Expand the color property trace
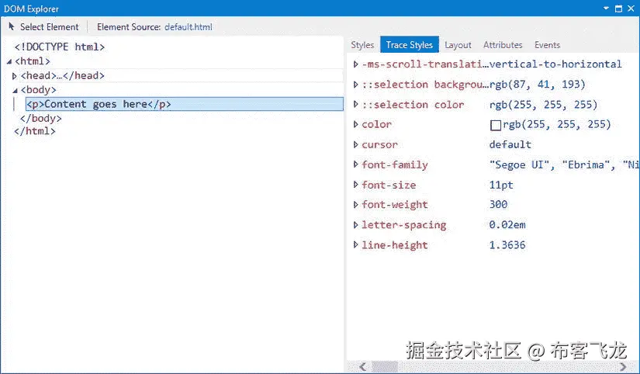The width and height of the screenshot is (640, 374). 355,124
